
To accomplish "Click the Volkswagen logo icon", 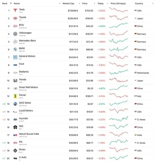I will [x=15, y=34].
